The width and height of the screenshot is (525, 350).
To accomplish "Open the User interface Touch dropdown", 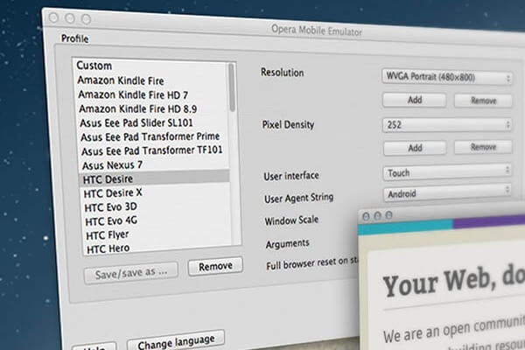I will tap(447, 172).
